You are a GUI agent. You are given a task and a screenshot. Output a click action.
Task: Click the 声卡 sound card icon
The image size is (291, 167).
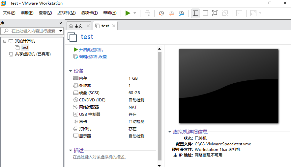75,121
